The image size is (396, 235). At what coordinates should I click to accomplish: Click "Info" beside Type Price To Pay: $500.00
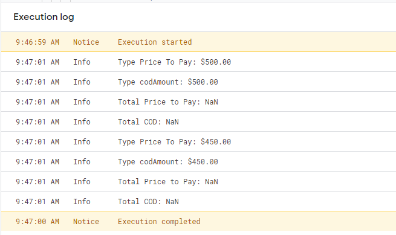click(x=82, y=62)
